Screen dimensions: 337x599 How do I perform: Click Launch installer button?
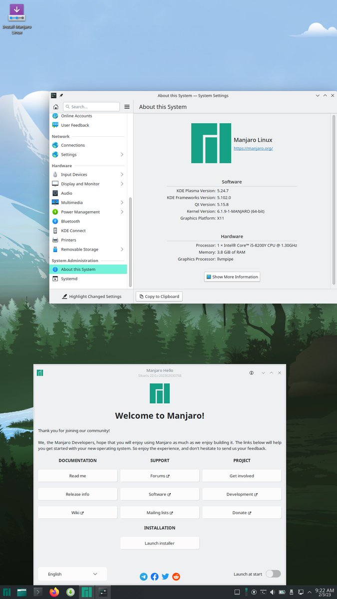pyautogui.click(x=160, y=543)
